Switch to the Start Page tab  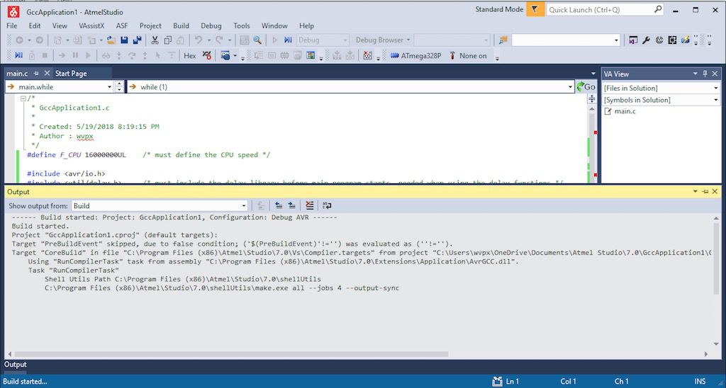[x=71, y=74]
